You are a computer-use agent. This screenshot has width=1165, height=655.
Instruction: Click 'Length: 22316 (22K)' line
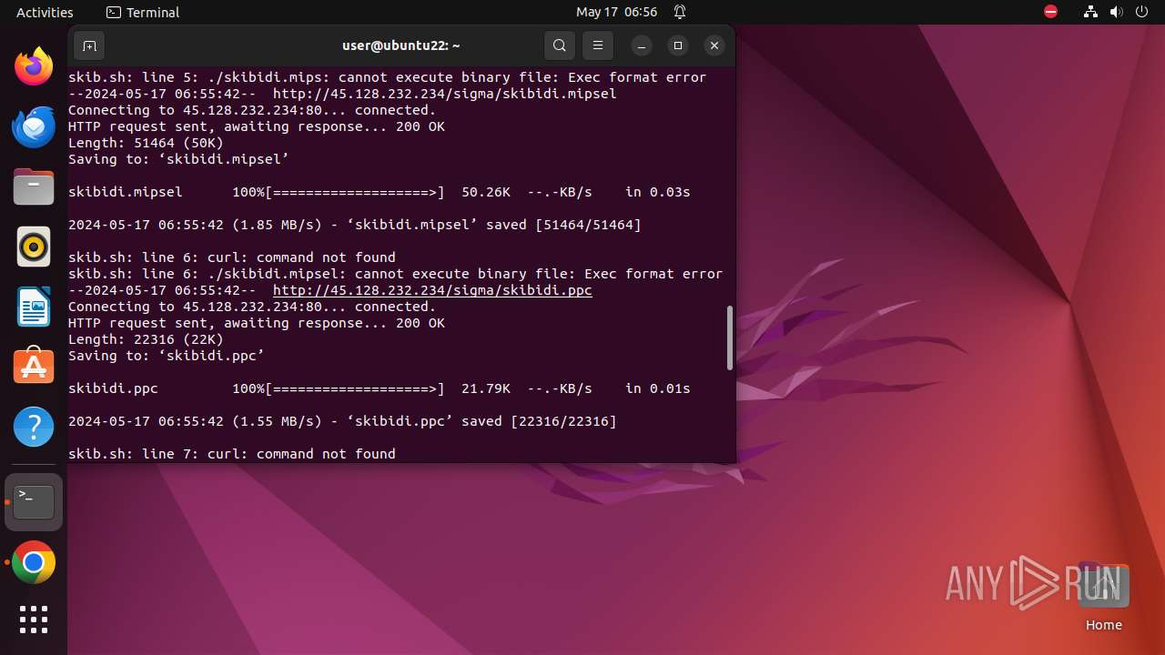coord(146,339)
